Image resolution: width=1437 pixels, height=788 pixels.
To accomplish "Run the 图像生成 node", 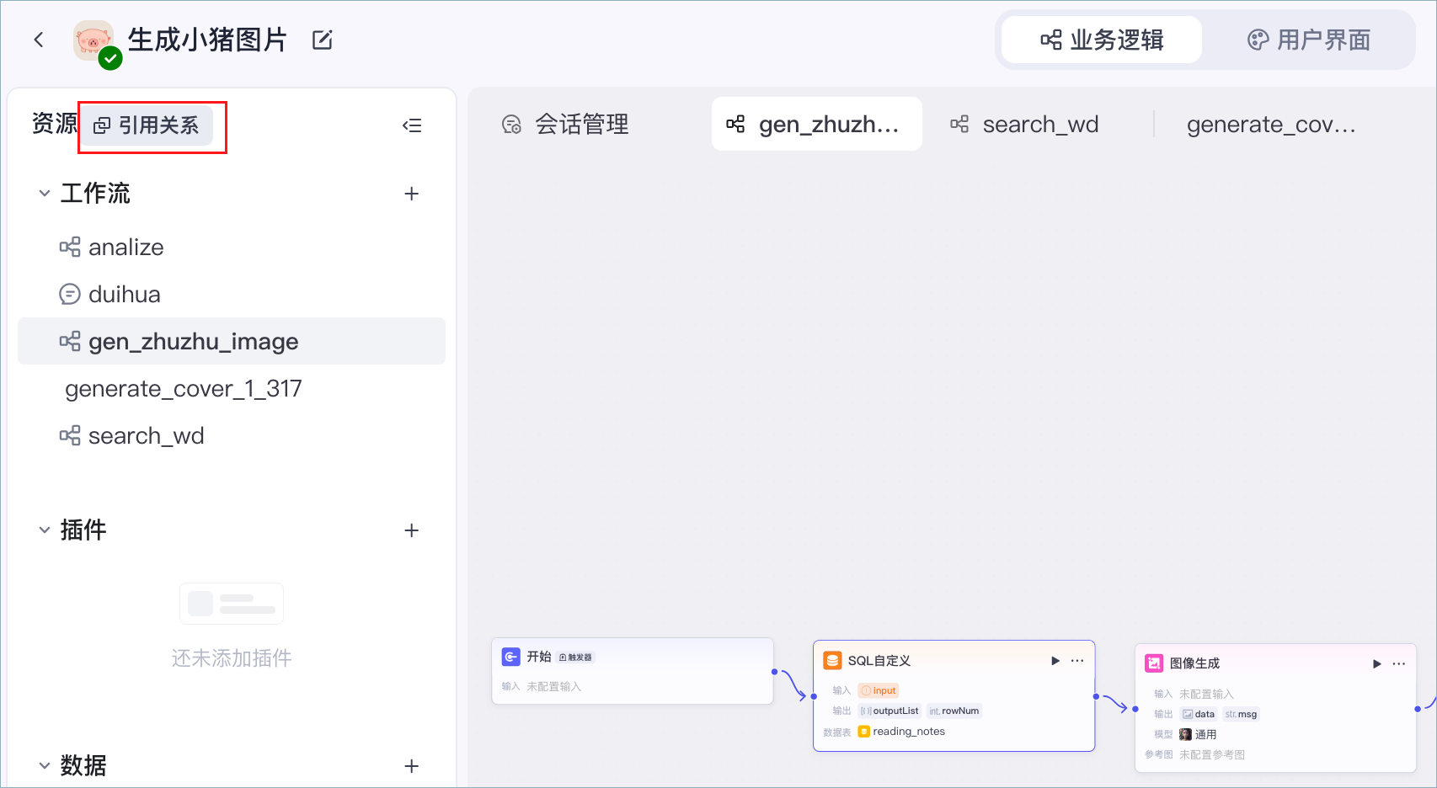I will coord(1377,663).
